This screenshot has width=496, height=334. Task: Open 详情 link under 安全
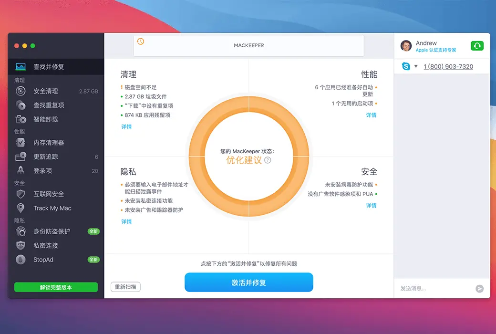[372, 206]
